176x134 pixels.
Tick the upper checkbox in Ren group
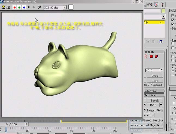click(173, 43)
